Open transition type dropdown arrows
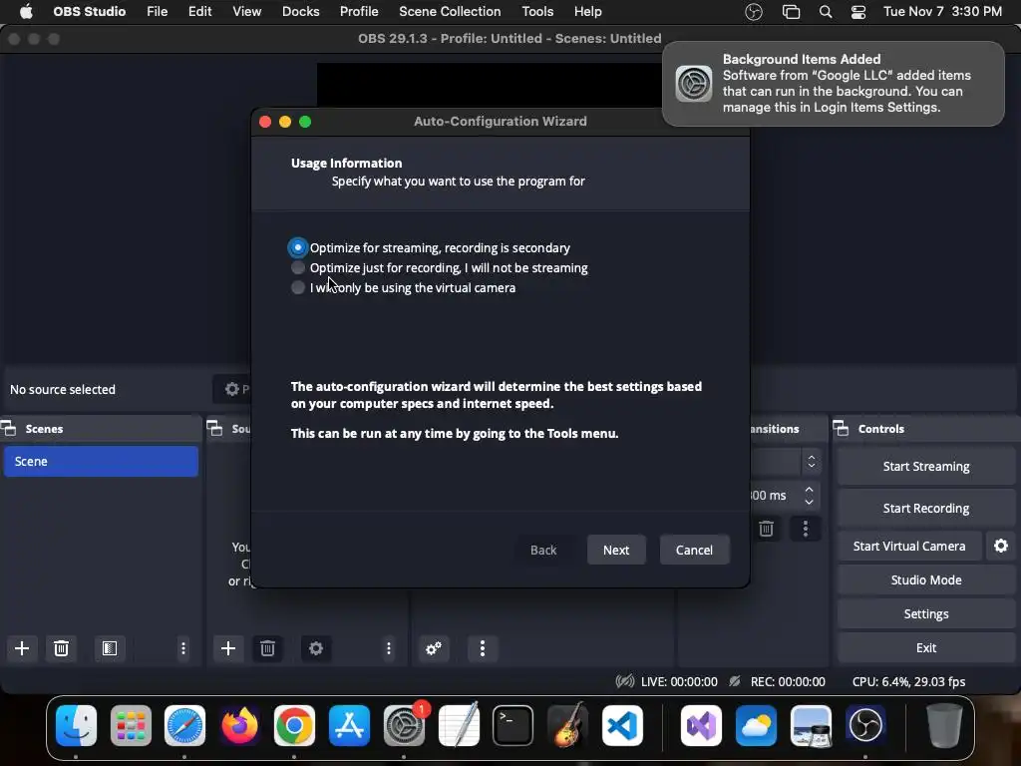Screen dimensions: 1021x766 click(x=812, y=462)
